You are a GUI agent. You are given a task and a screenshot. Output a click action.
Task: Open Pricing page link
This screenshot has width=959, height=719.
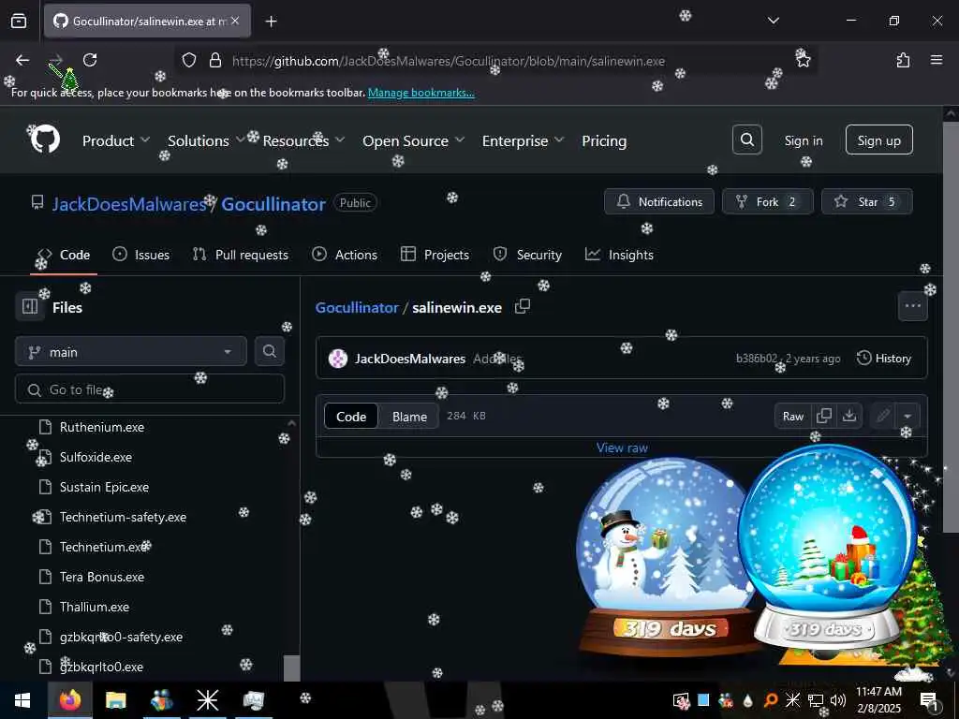604,140
